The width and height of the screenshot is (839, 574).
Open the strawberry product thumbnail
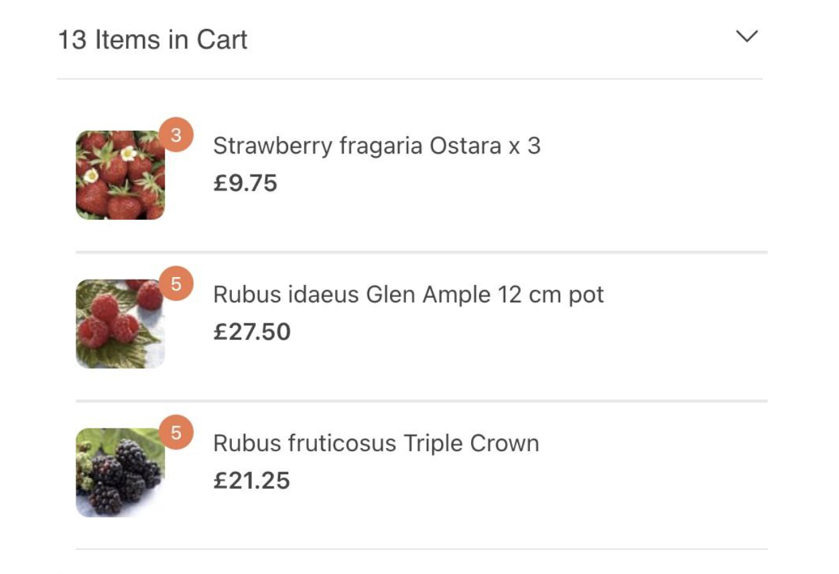tap(120, 176)
